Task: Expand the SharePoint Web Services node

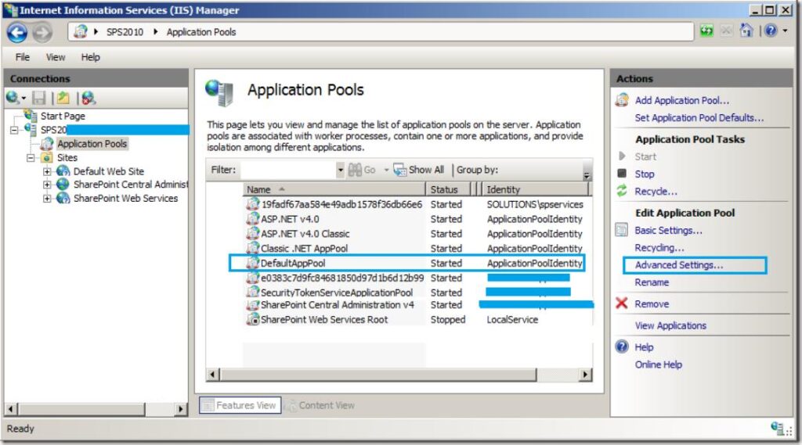Action: coord(47,199)
